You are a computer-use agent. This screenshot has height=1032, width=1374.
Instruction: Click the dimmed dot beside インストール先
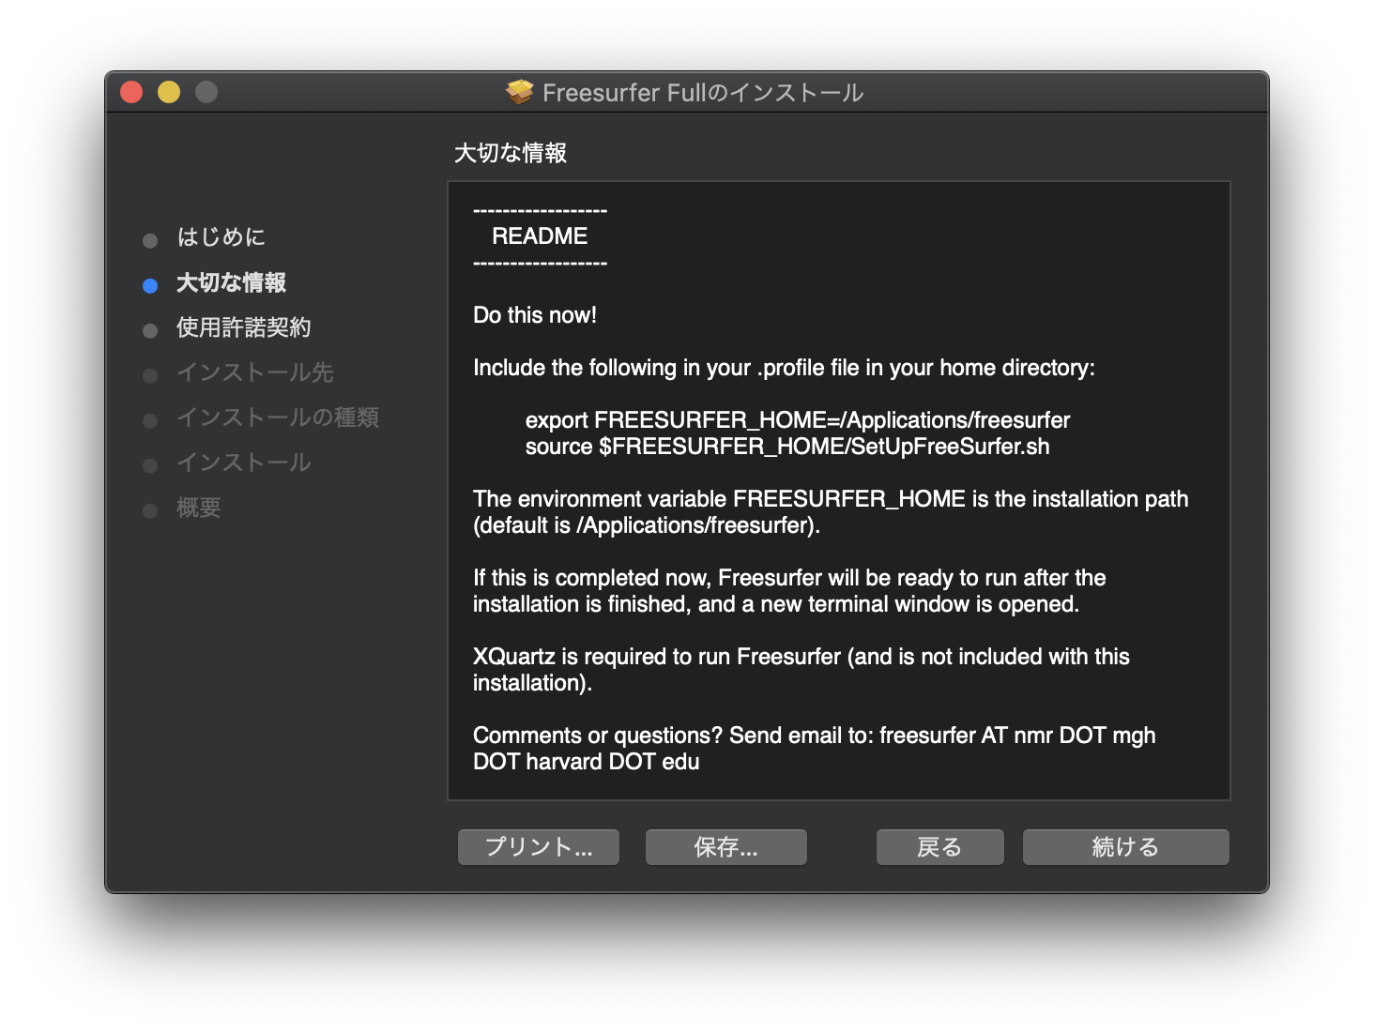pyautogui.click(x=150, y=374)
